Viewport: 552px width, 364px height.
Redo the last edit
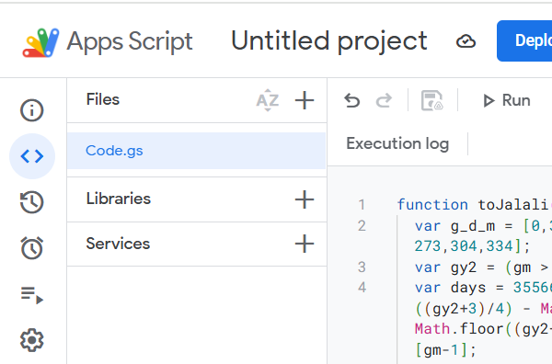click(384, 100)
